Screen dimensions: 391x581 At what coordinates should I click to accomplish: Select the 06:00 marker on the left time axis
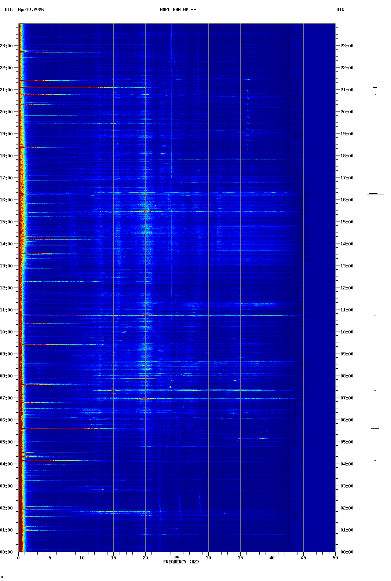[x=7, y=420]
